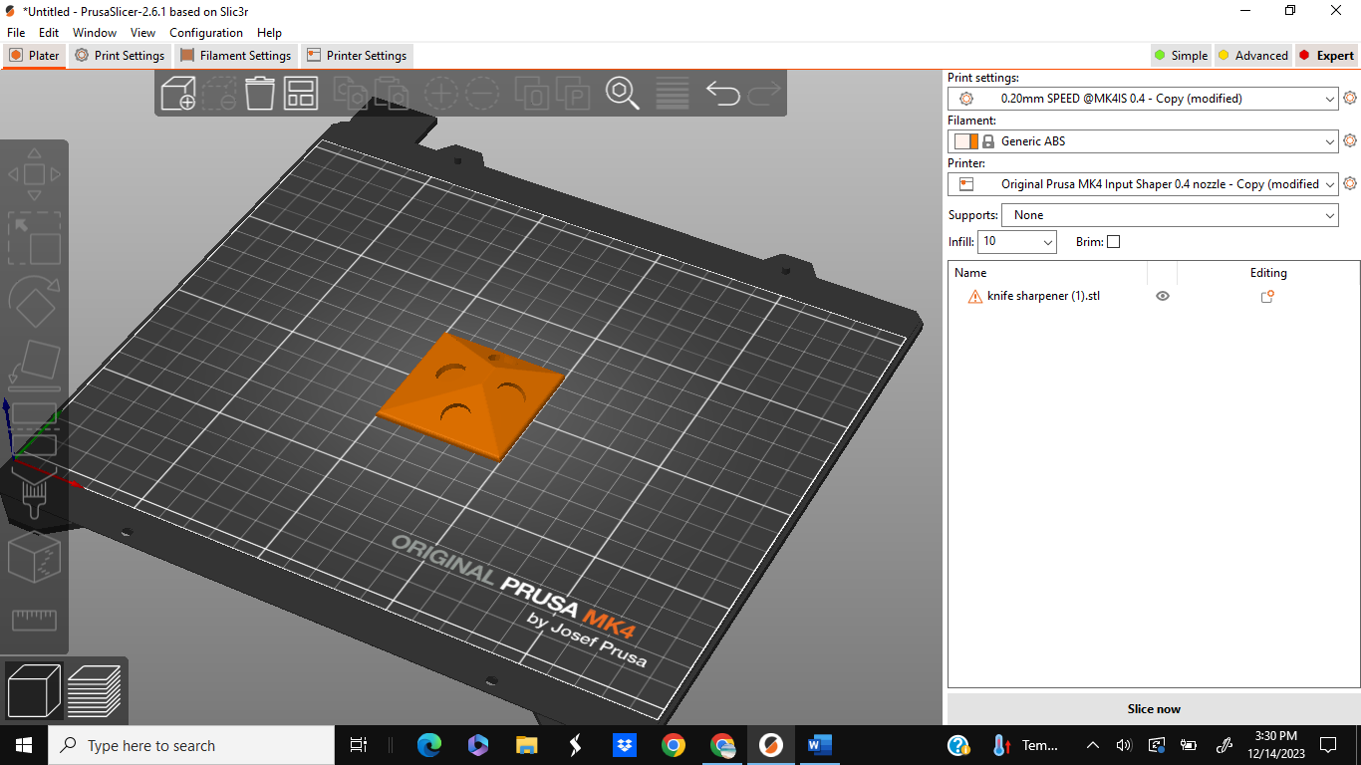The height and width of the screenshot is (765, 1361).
Task: Select the Move gizmo tool
Action: coord(34,174)
